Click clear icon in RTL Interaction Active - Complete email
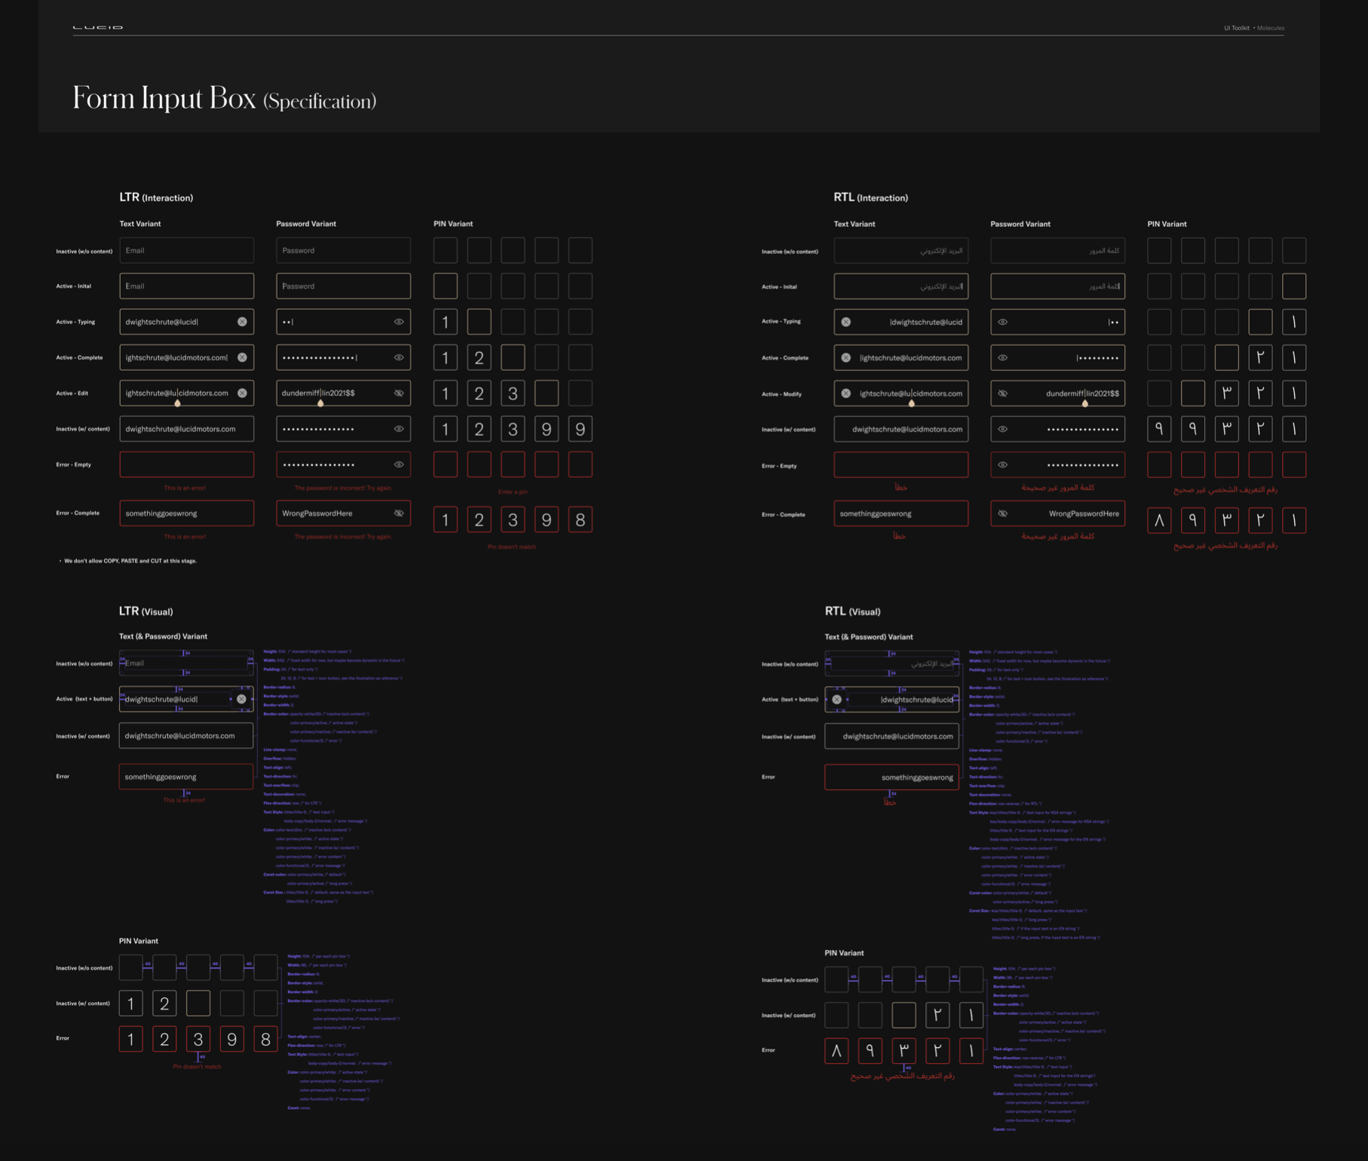1368x1161 pixels. pos(846,357)
